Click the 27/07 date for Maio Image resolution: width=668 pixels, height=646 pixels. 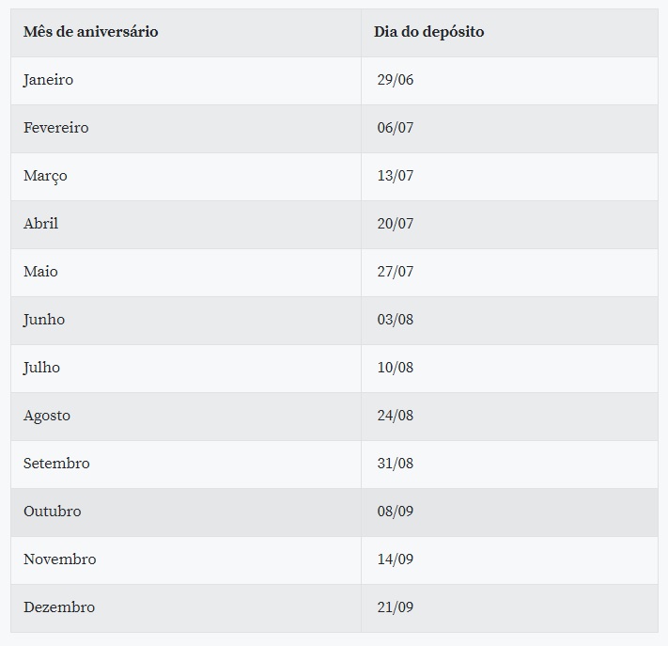(x=396, y=272)
